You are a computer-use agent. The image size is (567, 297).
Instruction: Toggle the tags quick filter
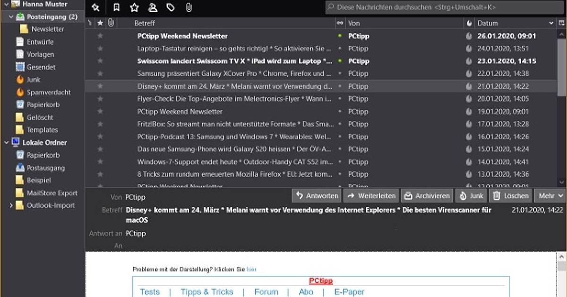pyautogui.click(x=171, y=8)
